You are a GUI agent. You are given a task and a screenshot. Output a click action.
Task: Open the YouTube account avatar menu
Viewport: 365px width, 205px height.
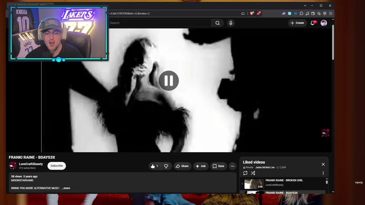coord(324,23)
